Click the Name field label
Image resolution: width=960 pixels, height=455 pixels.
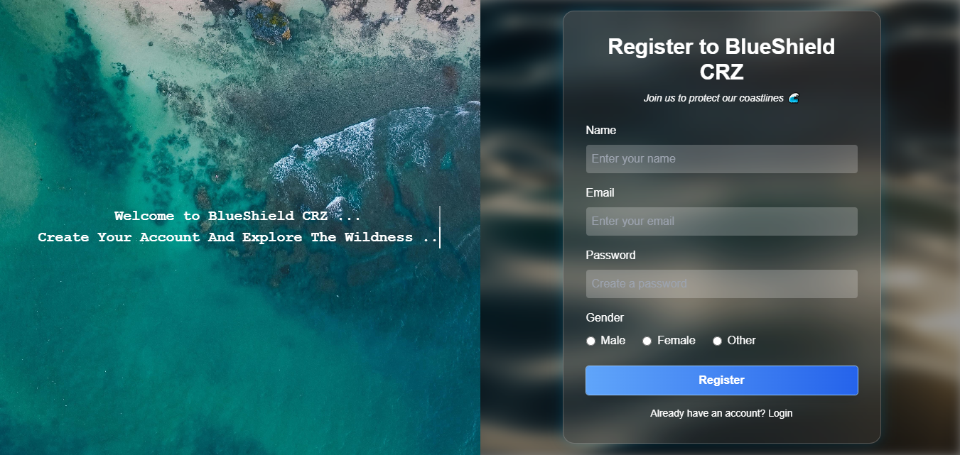coord(600,131)
